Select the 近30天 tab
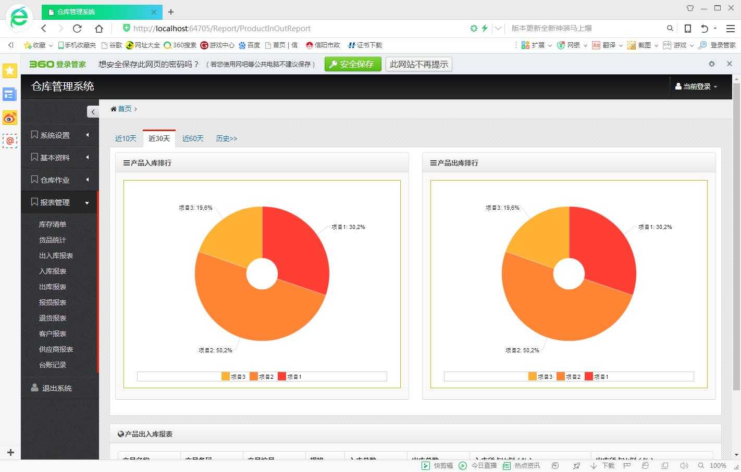Image resolution: width=741 pixels, height=472 pixels. tap(159, 138)
